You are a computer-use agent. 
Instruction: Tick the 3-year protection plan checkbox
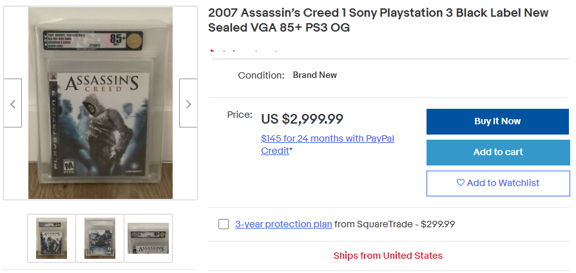[224, 224]
